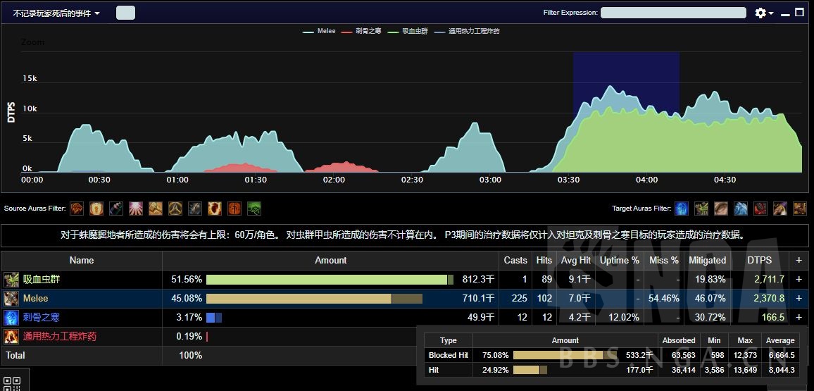The width and height of the screenshot is (814, 391).
Task: Toggle the 刺骨之寒 series in chart legend
Action: point(367,31)
